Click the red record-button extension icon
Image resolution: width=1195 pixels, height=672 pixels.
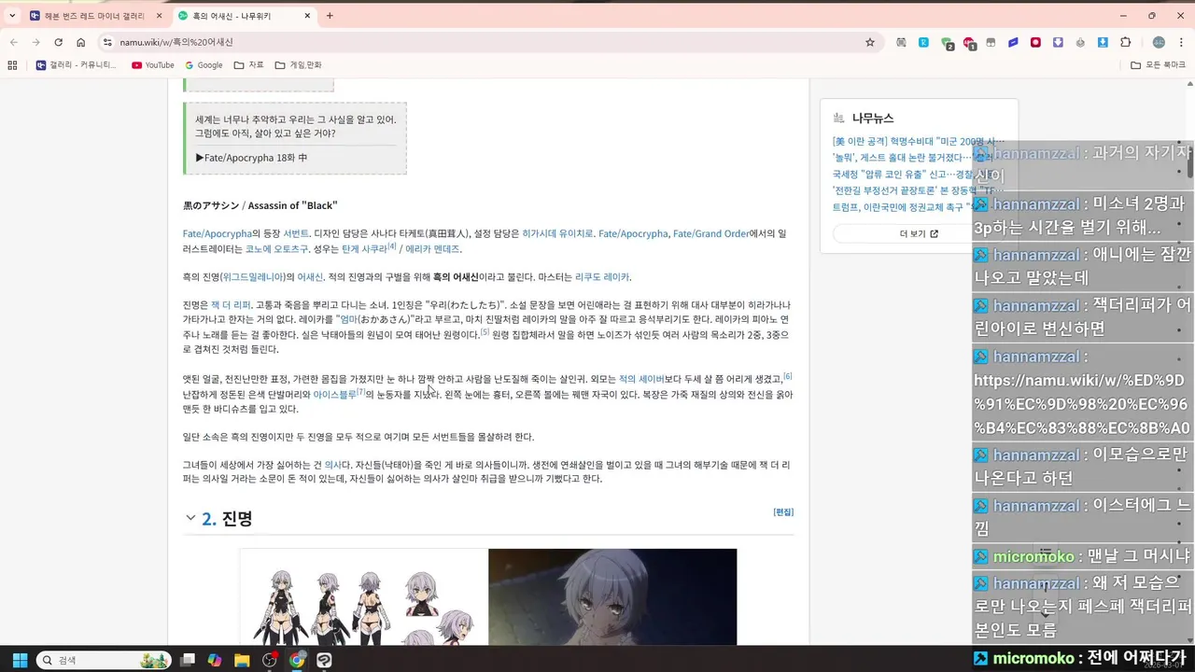click(x=1035, y=42)
